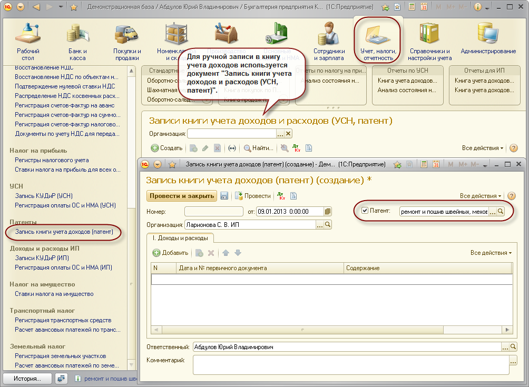Open the Администрирование section

(x=488, y=38)
